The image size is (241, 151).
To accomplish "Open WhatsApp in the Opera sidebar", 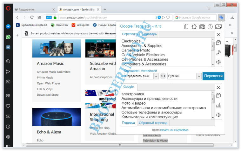I will tap(8, 37).
